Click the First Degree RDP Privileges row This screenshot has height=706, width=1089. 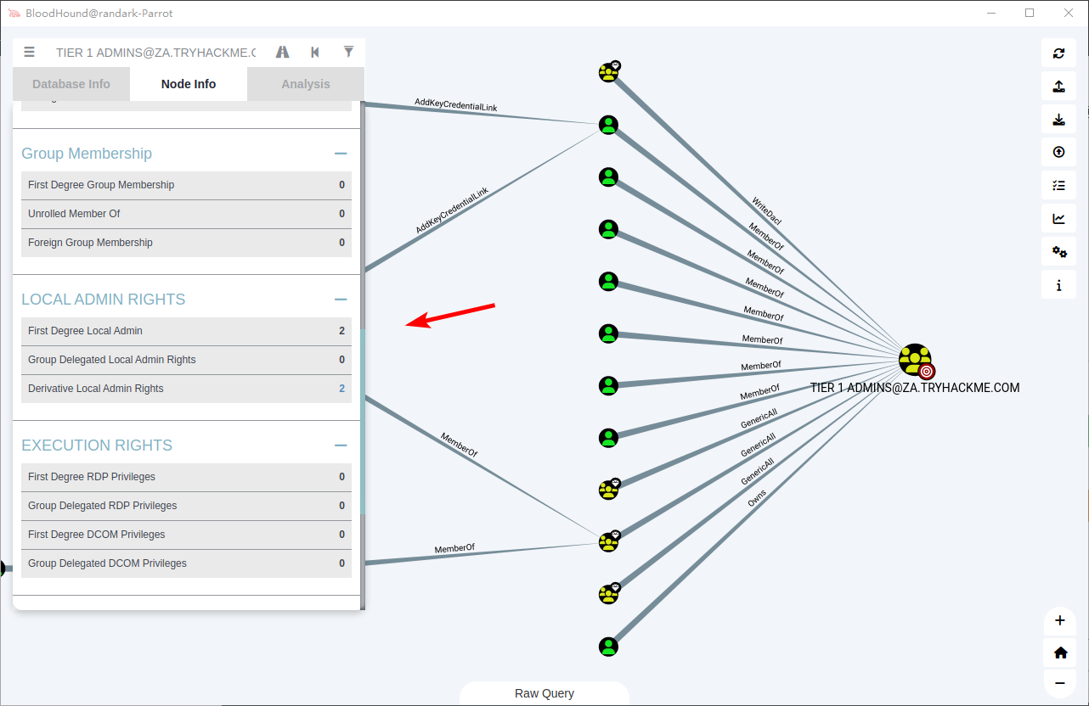(186, 477)
